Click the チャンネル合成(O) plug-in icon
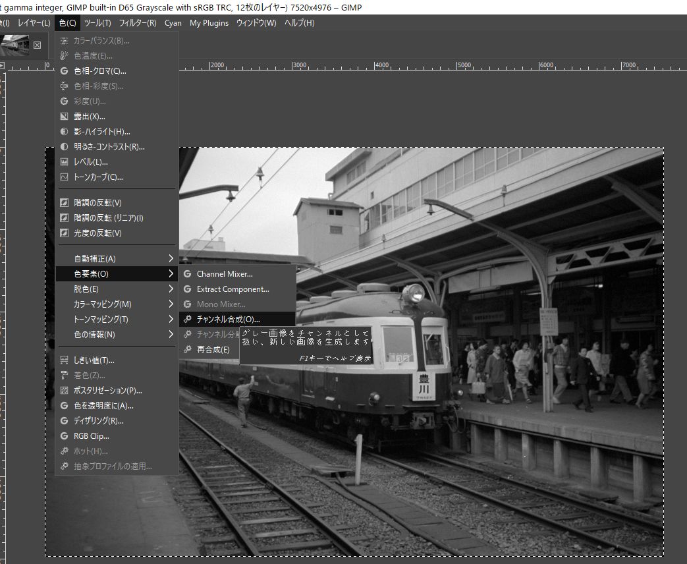This screenshot has height=564, width=687. pos(188,319)
